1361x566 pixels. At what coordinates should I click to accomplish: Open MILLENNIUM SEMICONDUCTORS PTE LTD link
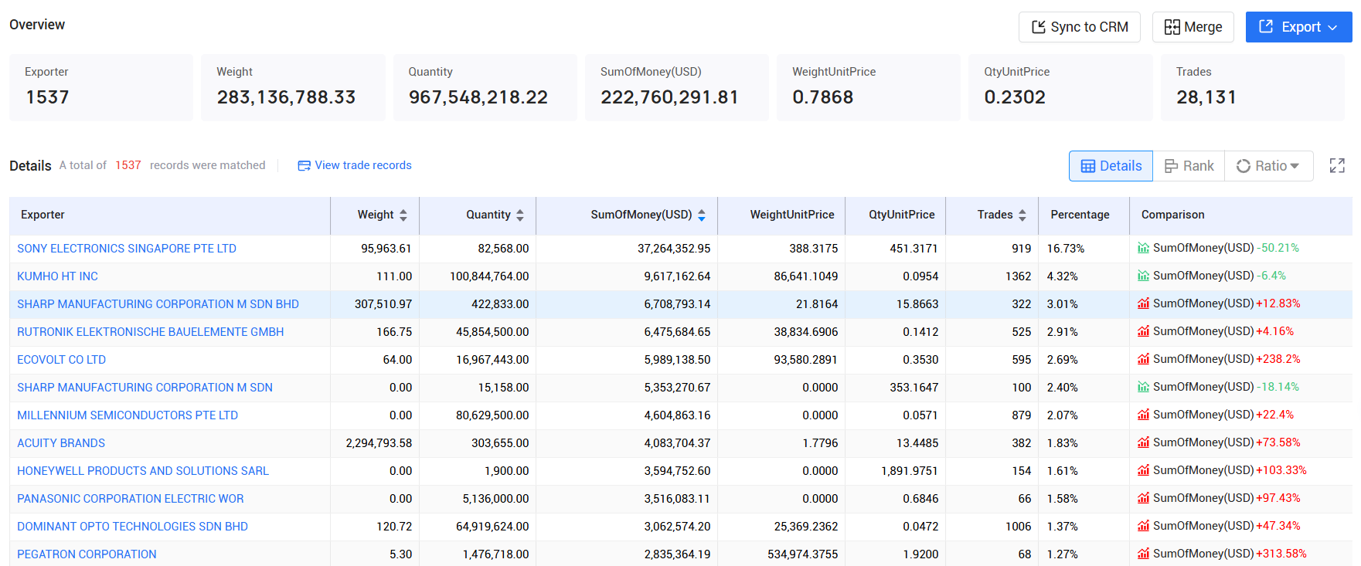click(x=128, y=415)
